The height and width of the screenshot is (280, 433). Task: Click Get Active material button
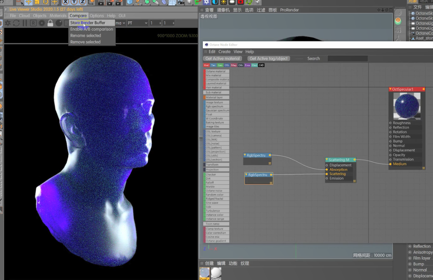pyautogui.click(x=223, y=59)
